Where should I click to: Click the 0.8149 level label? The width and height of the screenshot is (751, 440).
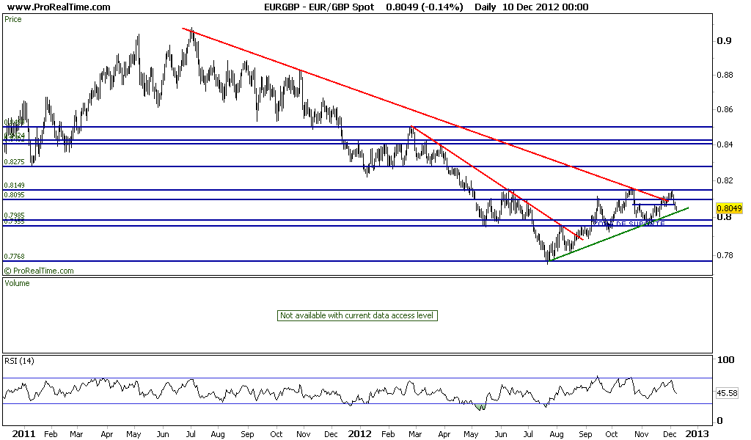tap(15, 185)
